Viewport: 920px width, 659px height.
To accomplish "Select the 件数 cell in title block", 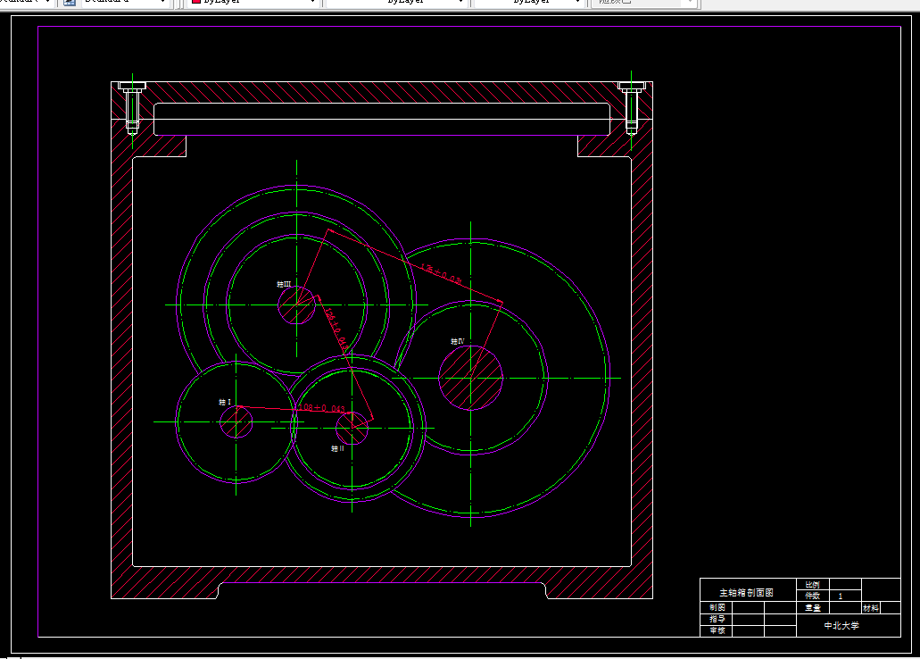I will 813,596.
